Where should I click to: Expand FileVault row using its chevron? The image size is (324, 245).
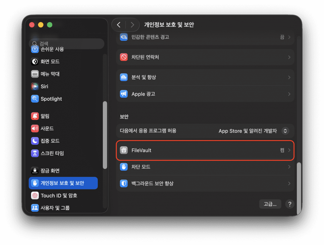(289, 150)
